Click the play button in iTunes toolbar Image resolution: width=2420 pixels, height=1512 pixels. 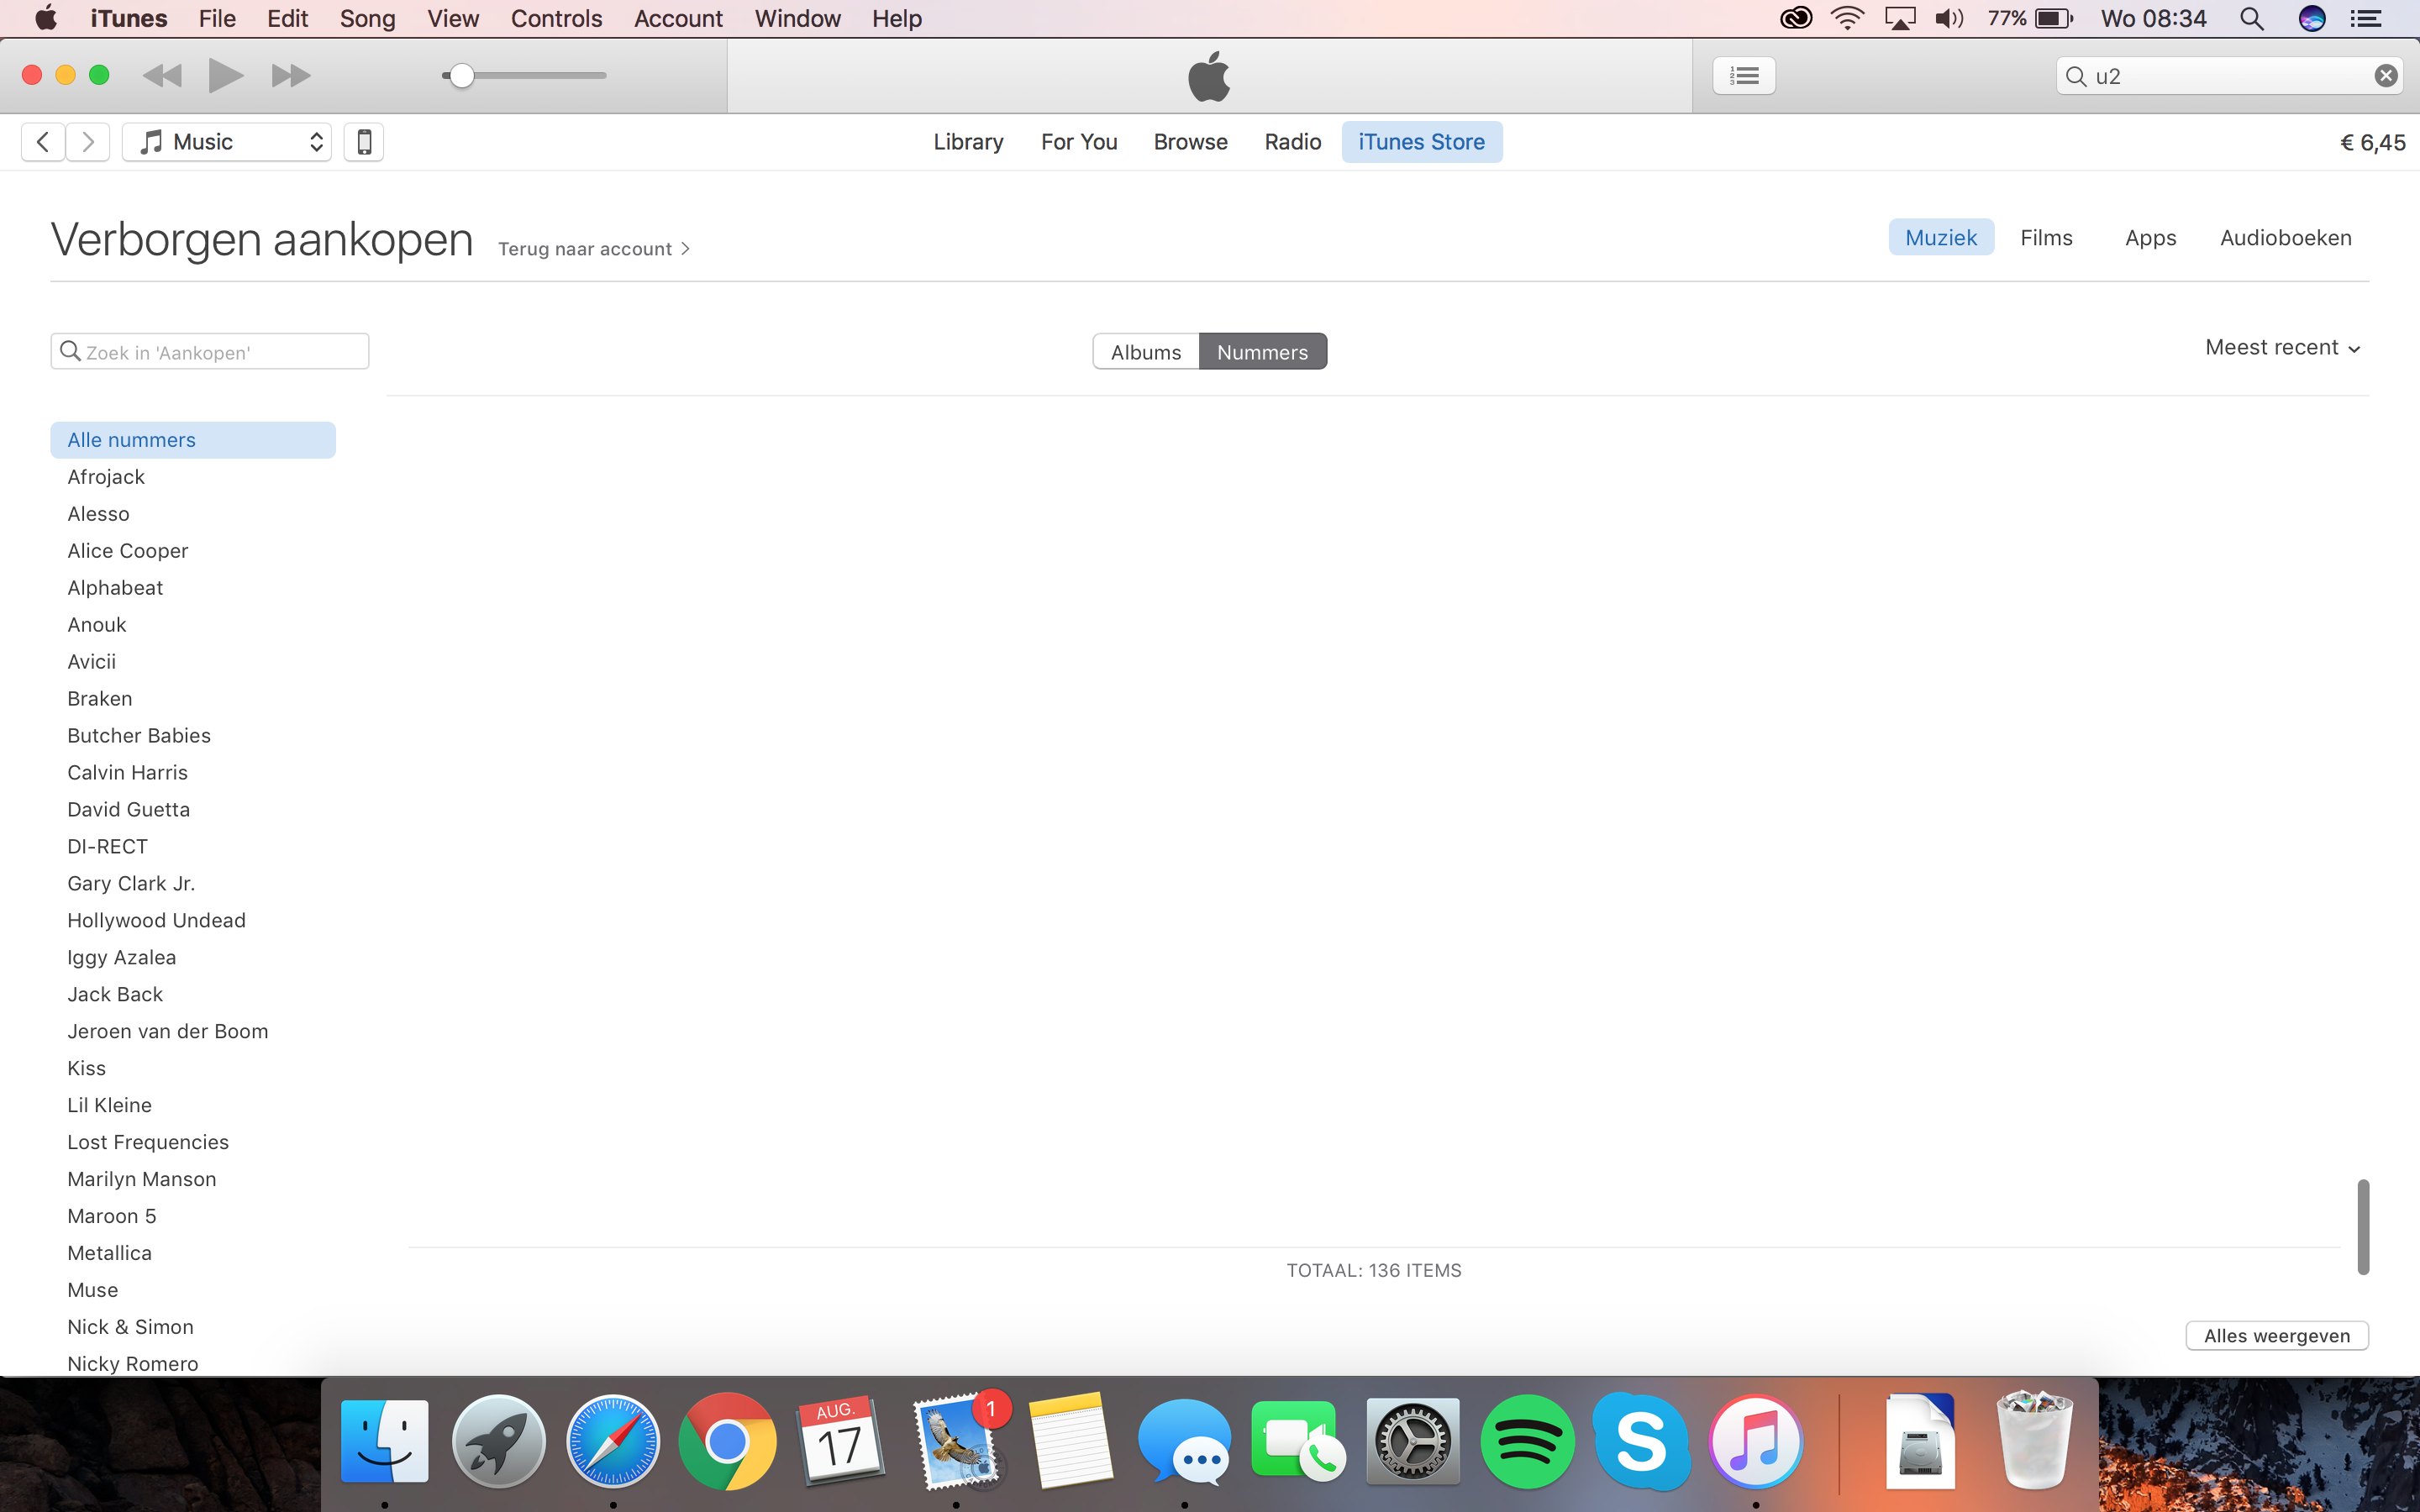225,75
